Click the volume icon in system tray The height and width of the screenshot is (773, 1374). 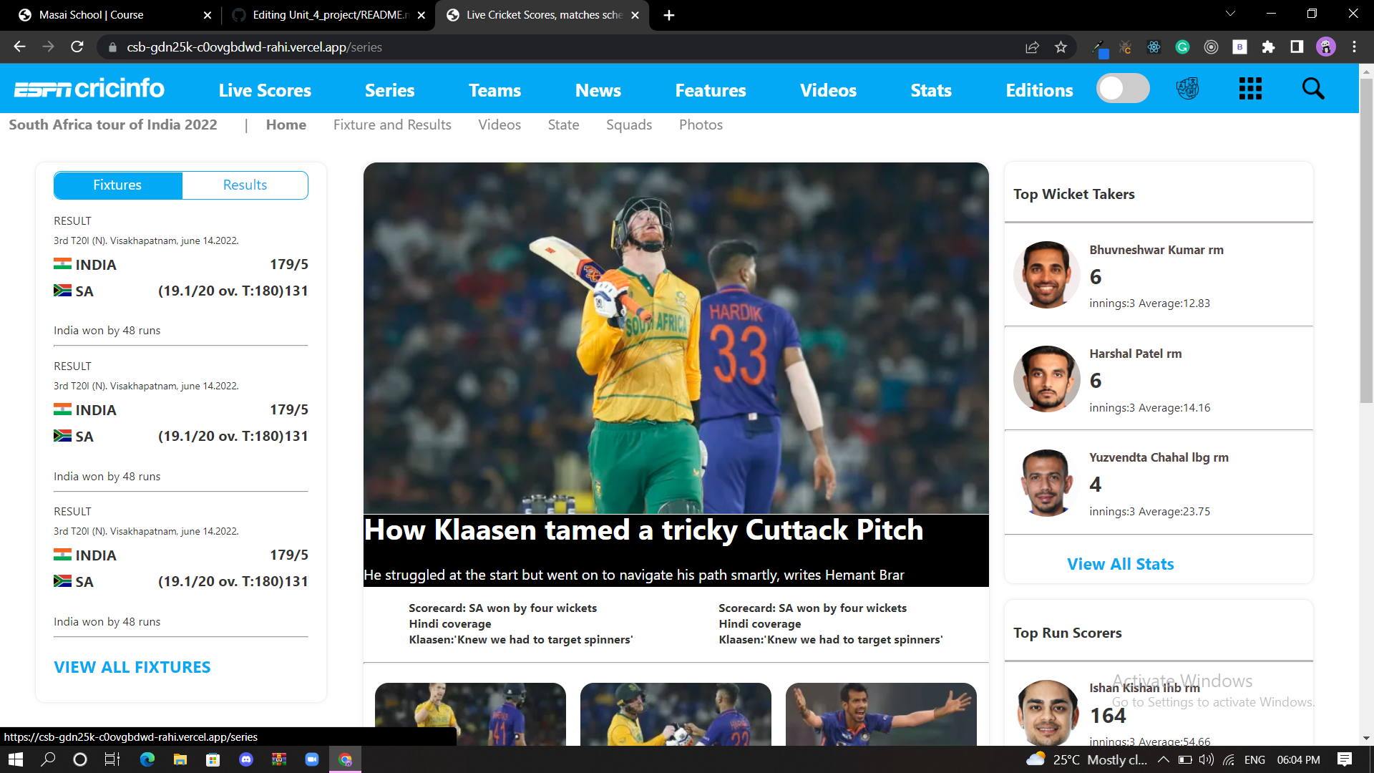pos(1207,760)
